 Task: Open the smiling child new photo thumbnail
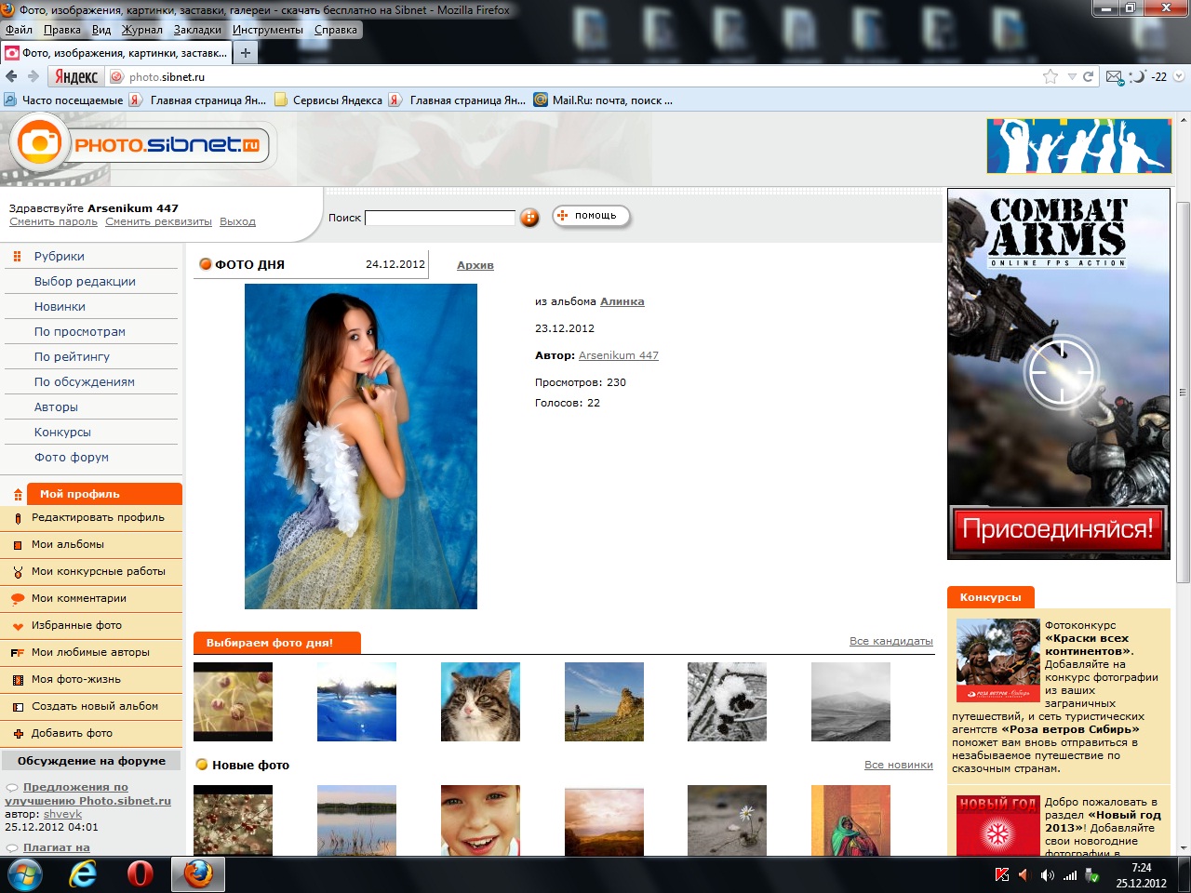480,820
